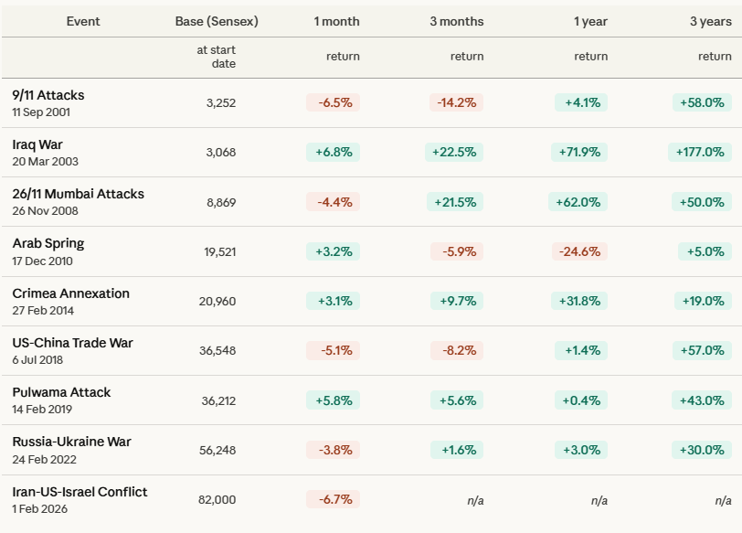This screenshot has width=742, height=533.
Task: Open the Arab Spring event
Action: (48, 243)
